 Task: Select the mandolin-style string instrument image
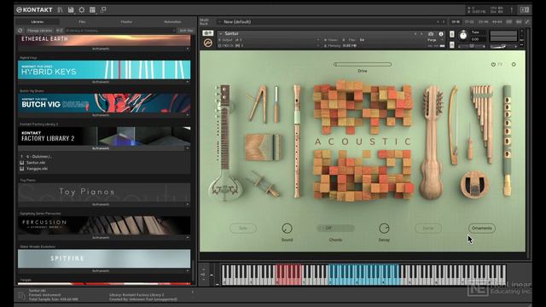coord(432,142)
